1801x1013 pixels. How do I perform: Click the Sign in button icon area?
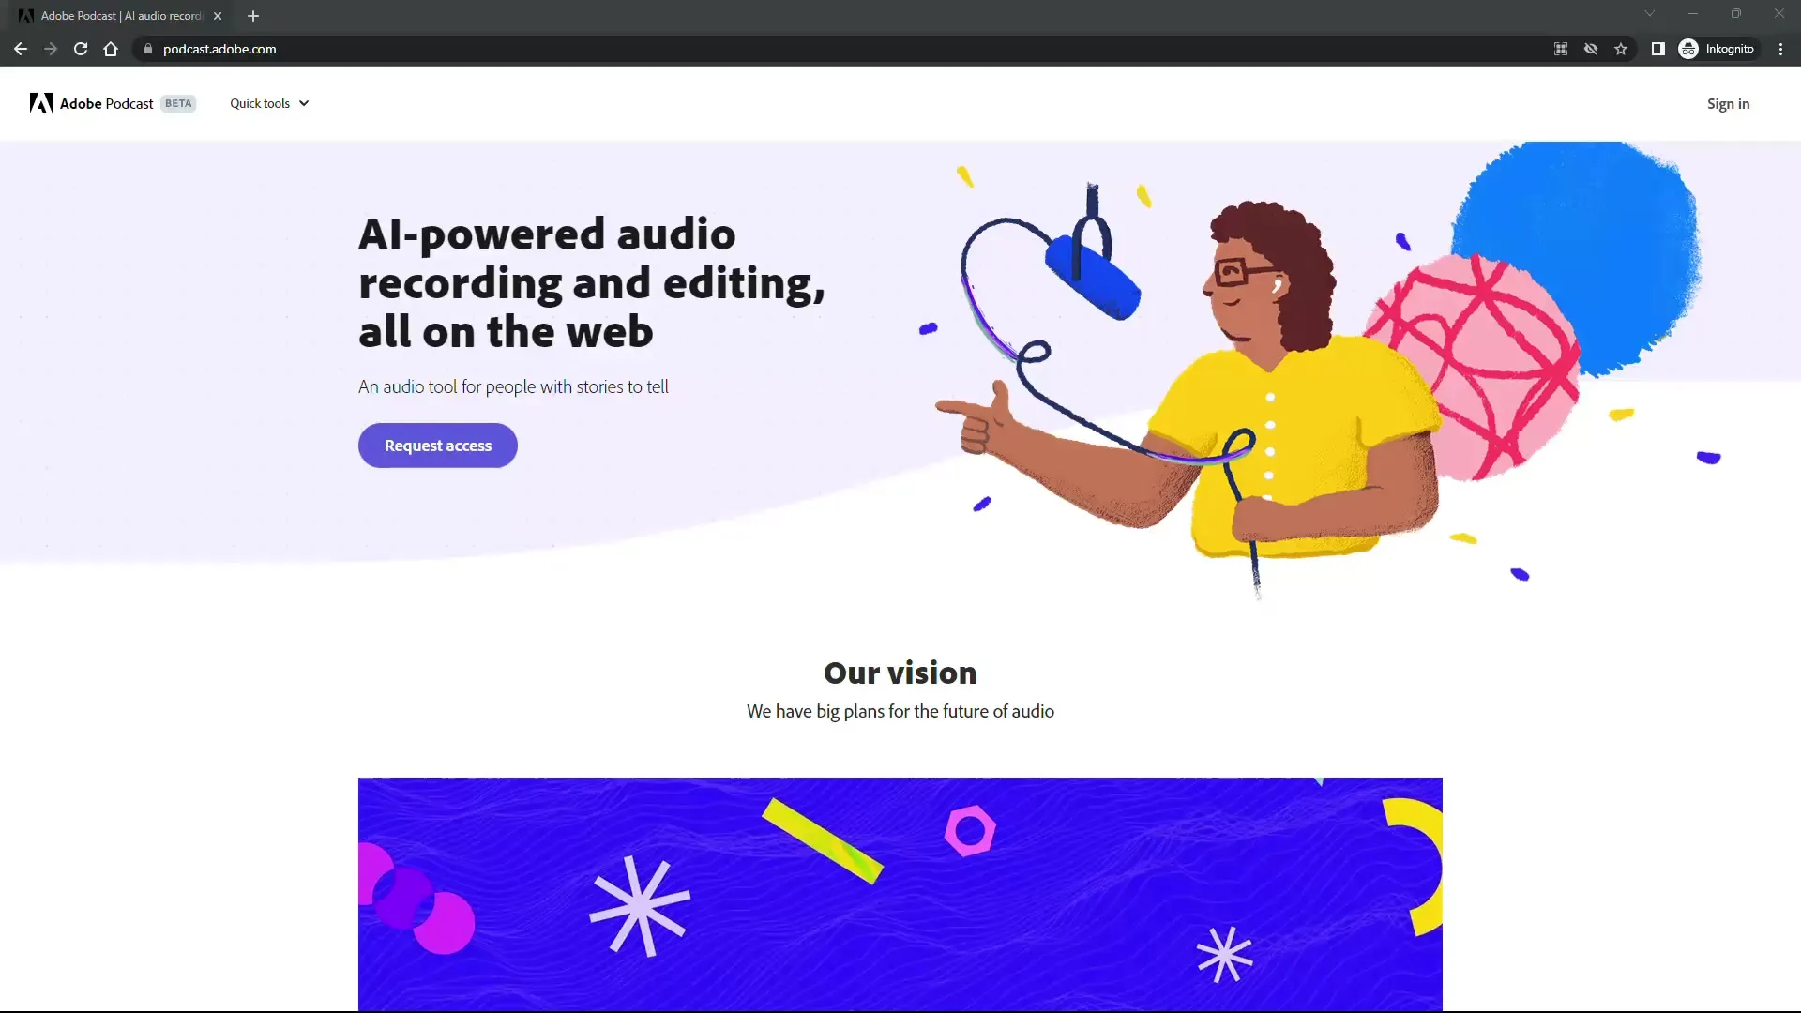1728,102
